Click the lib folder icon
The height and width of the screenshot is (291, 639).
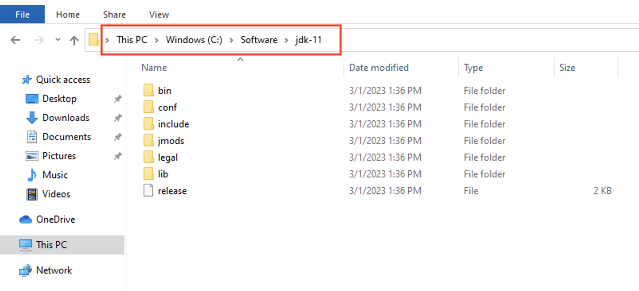pos(149,174)
